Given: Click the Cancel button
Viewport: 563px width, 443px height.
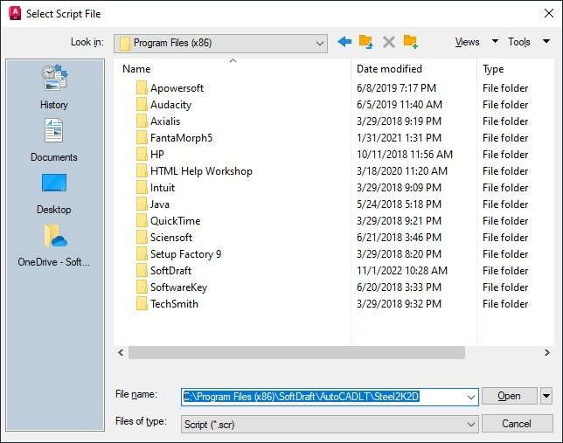Looking at the screenshot, I should [517, 424].
